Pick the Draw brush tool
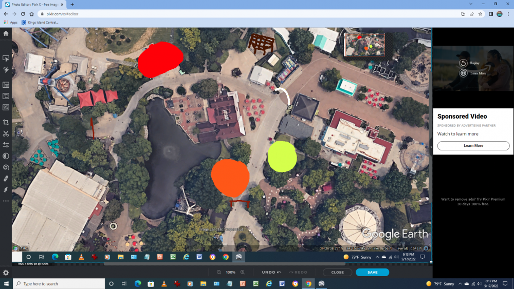 6,189
